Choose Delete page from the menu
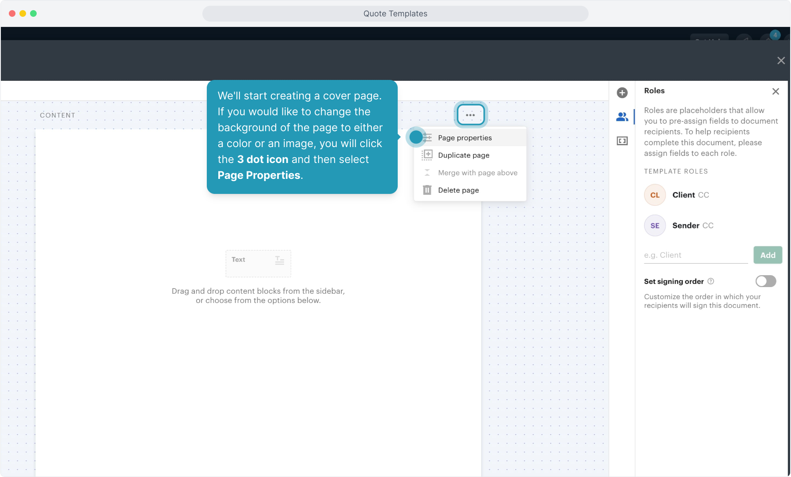Screen dimensions: 791x477 pyautogui.click(x=458, y=190)
